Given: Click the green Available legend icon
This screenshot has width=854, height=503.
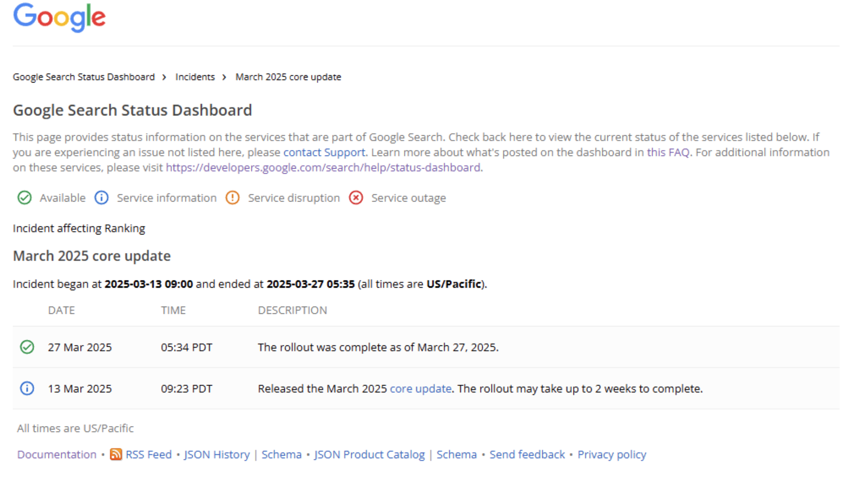Looking at the screenshot, I should (25, 198).
